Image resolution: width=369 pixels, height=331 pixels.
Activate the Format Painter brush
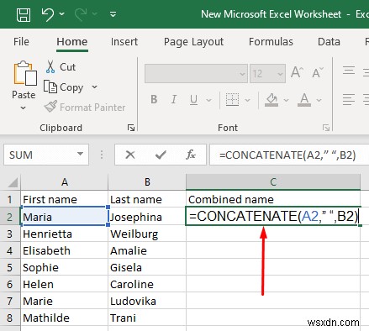(x=85, y=107)
